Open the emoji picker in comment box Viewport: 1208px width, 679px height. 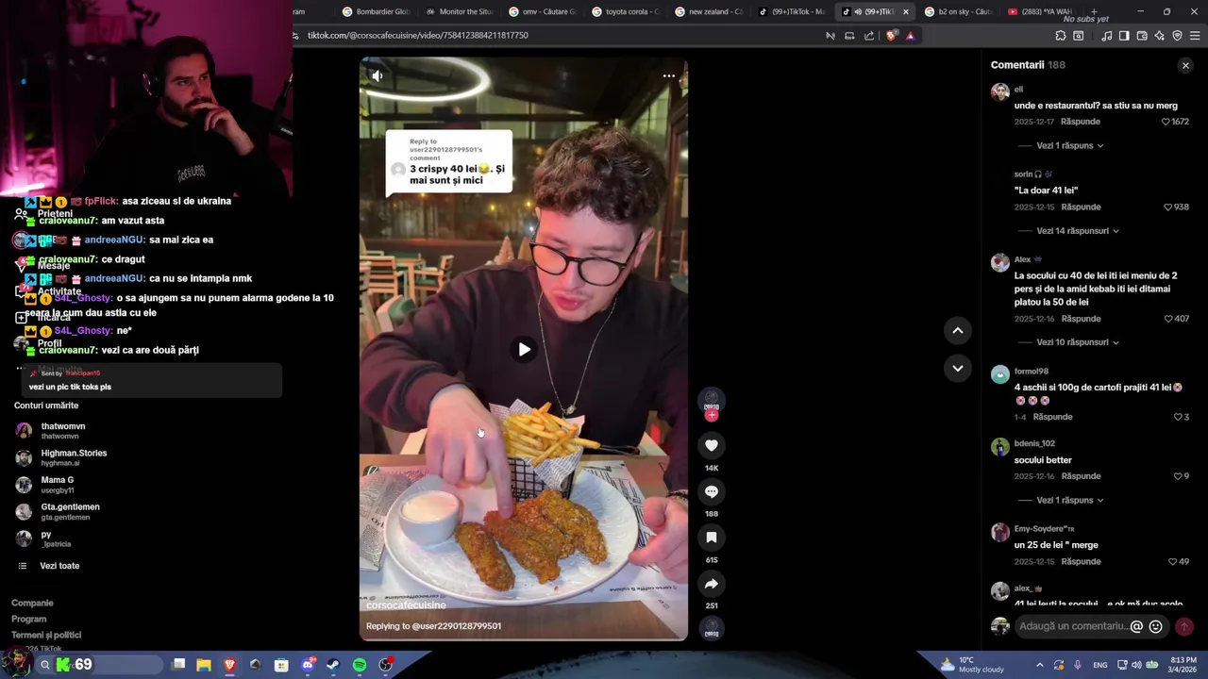pyautogui.click(x=1155, y=626)
